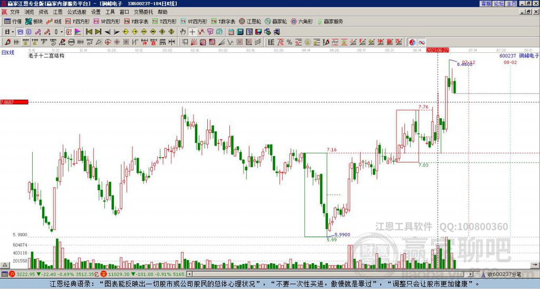Screen dimensions: 540x289
Task: Click the 论坛 forum button
Action: (x=498, y=4)
